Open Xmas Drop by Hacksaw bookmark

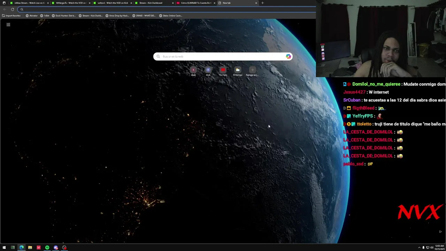pos(117,16)
